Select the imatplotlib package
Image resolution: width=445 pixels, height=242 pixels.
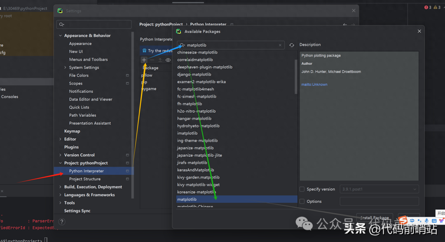(187, 133)
